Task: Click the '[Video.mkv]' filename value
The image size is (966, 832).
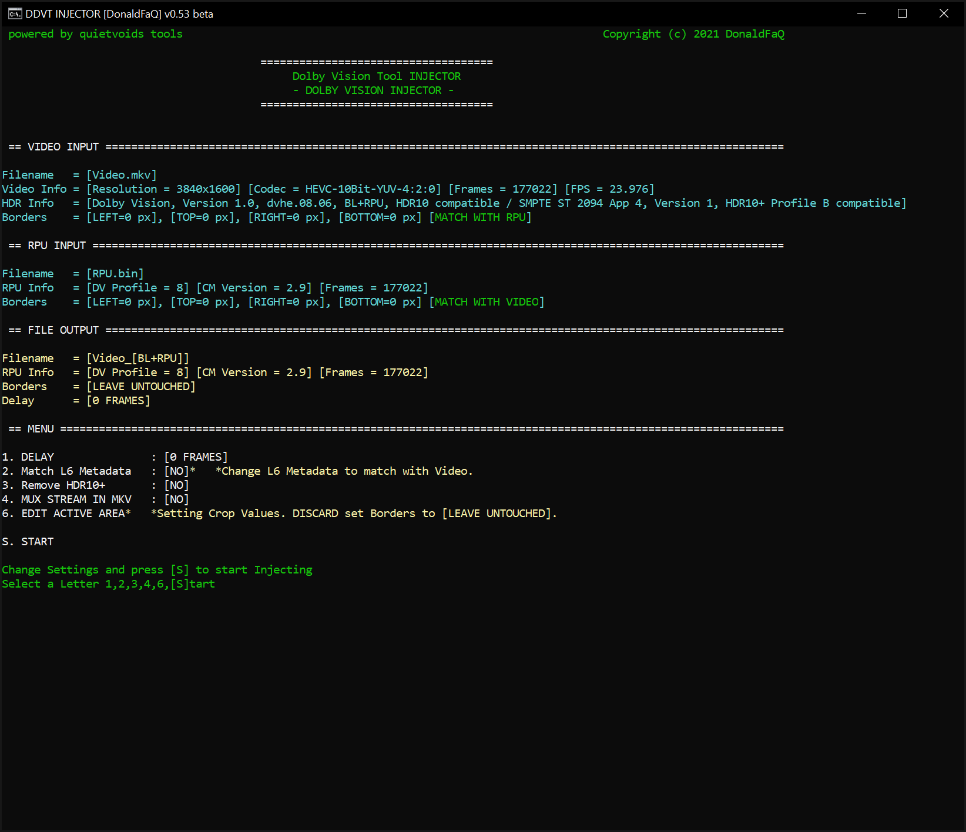Action: click(x=122, y=175)
